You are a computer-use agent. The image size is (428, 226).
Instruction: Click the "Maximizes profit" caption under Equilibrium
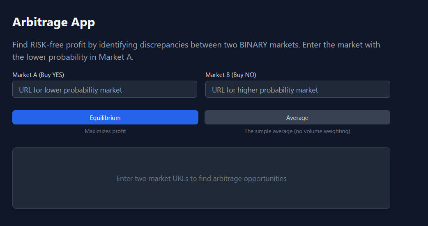pyautogui.click(x=105, y=131)
